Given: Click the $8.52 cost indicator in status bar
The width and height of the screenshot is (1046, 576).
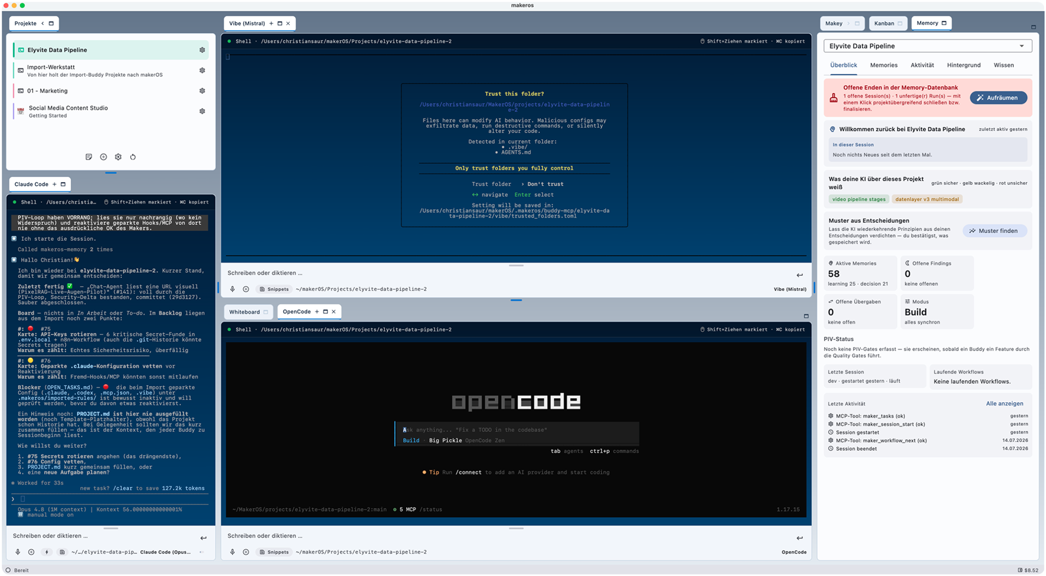Looking at the screenshot, I should [1027, 571].
